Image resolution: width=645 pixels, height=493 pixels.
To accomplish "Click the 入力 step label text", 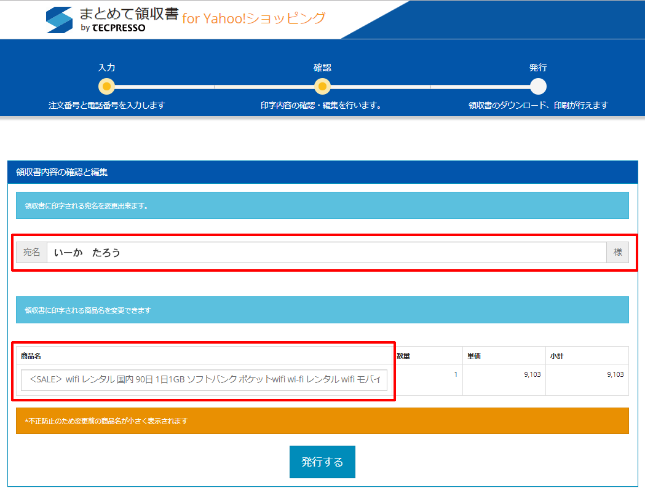I will (x=108, y=68).
